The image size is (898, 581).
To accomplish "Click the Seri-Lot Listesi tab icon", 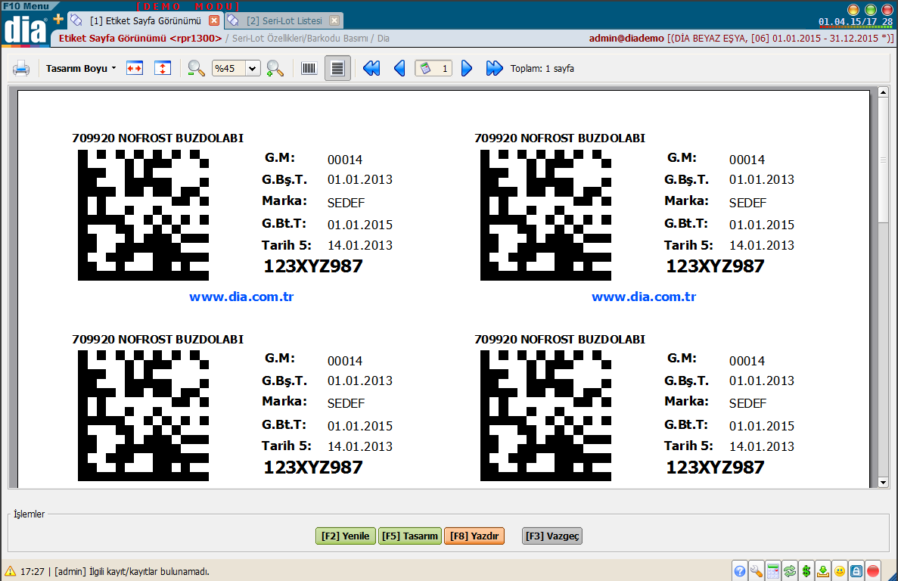I will point(233,20).
